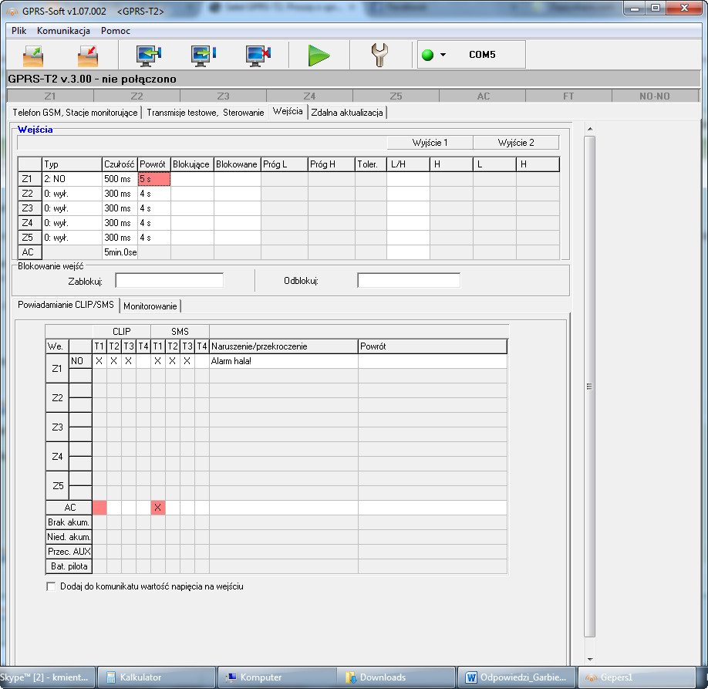
Task: Select Z1 type cell '2: NO'
Action: point(72,179)
